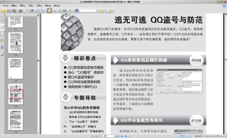Open the Bookmarks panel sidebar icon

(2, 20)
